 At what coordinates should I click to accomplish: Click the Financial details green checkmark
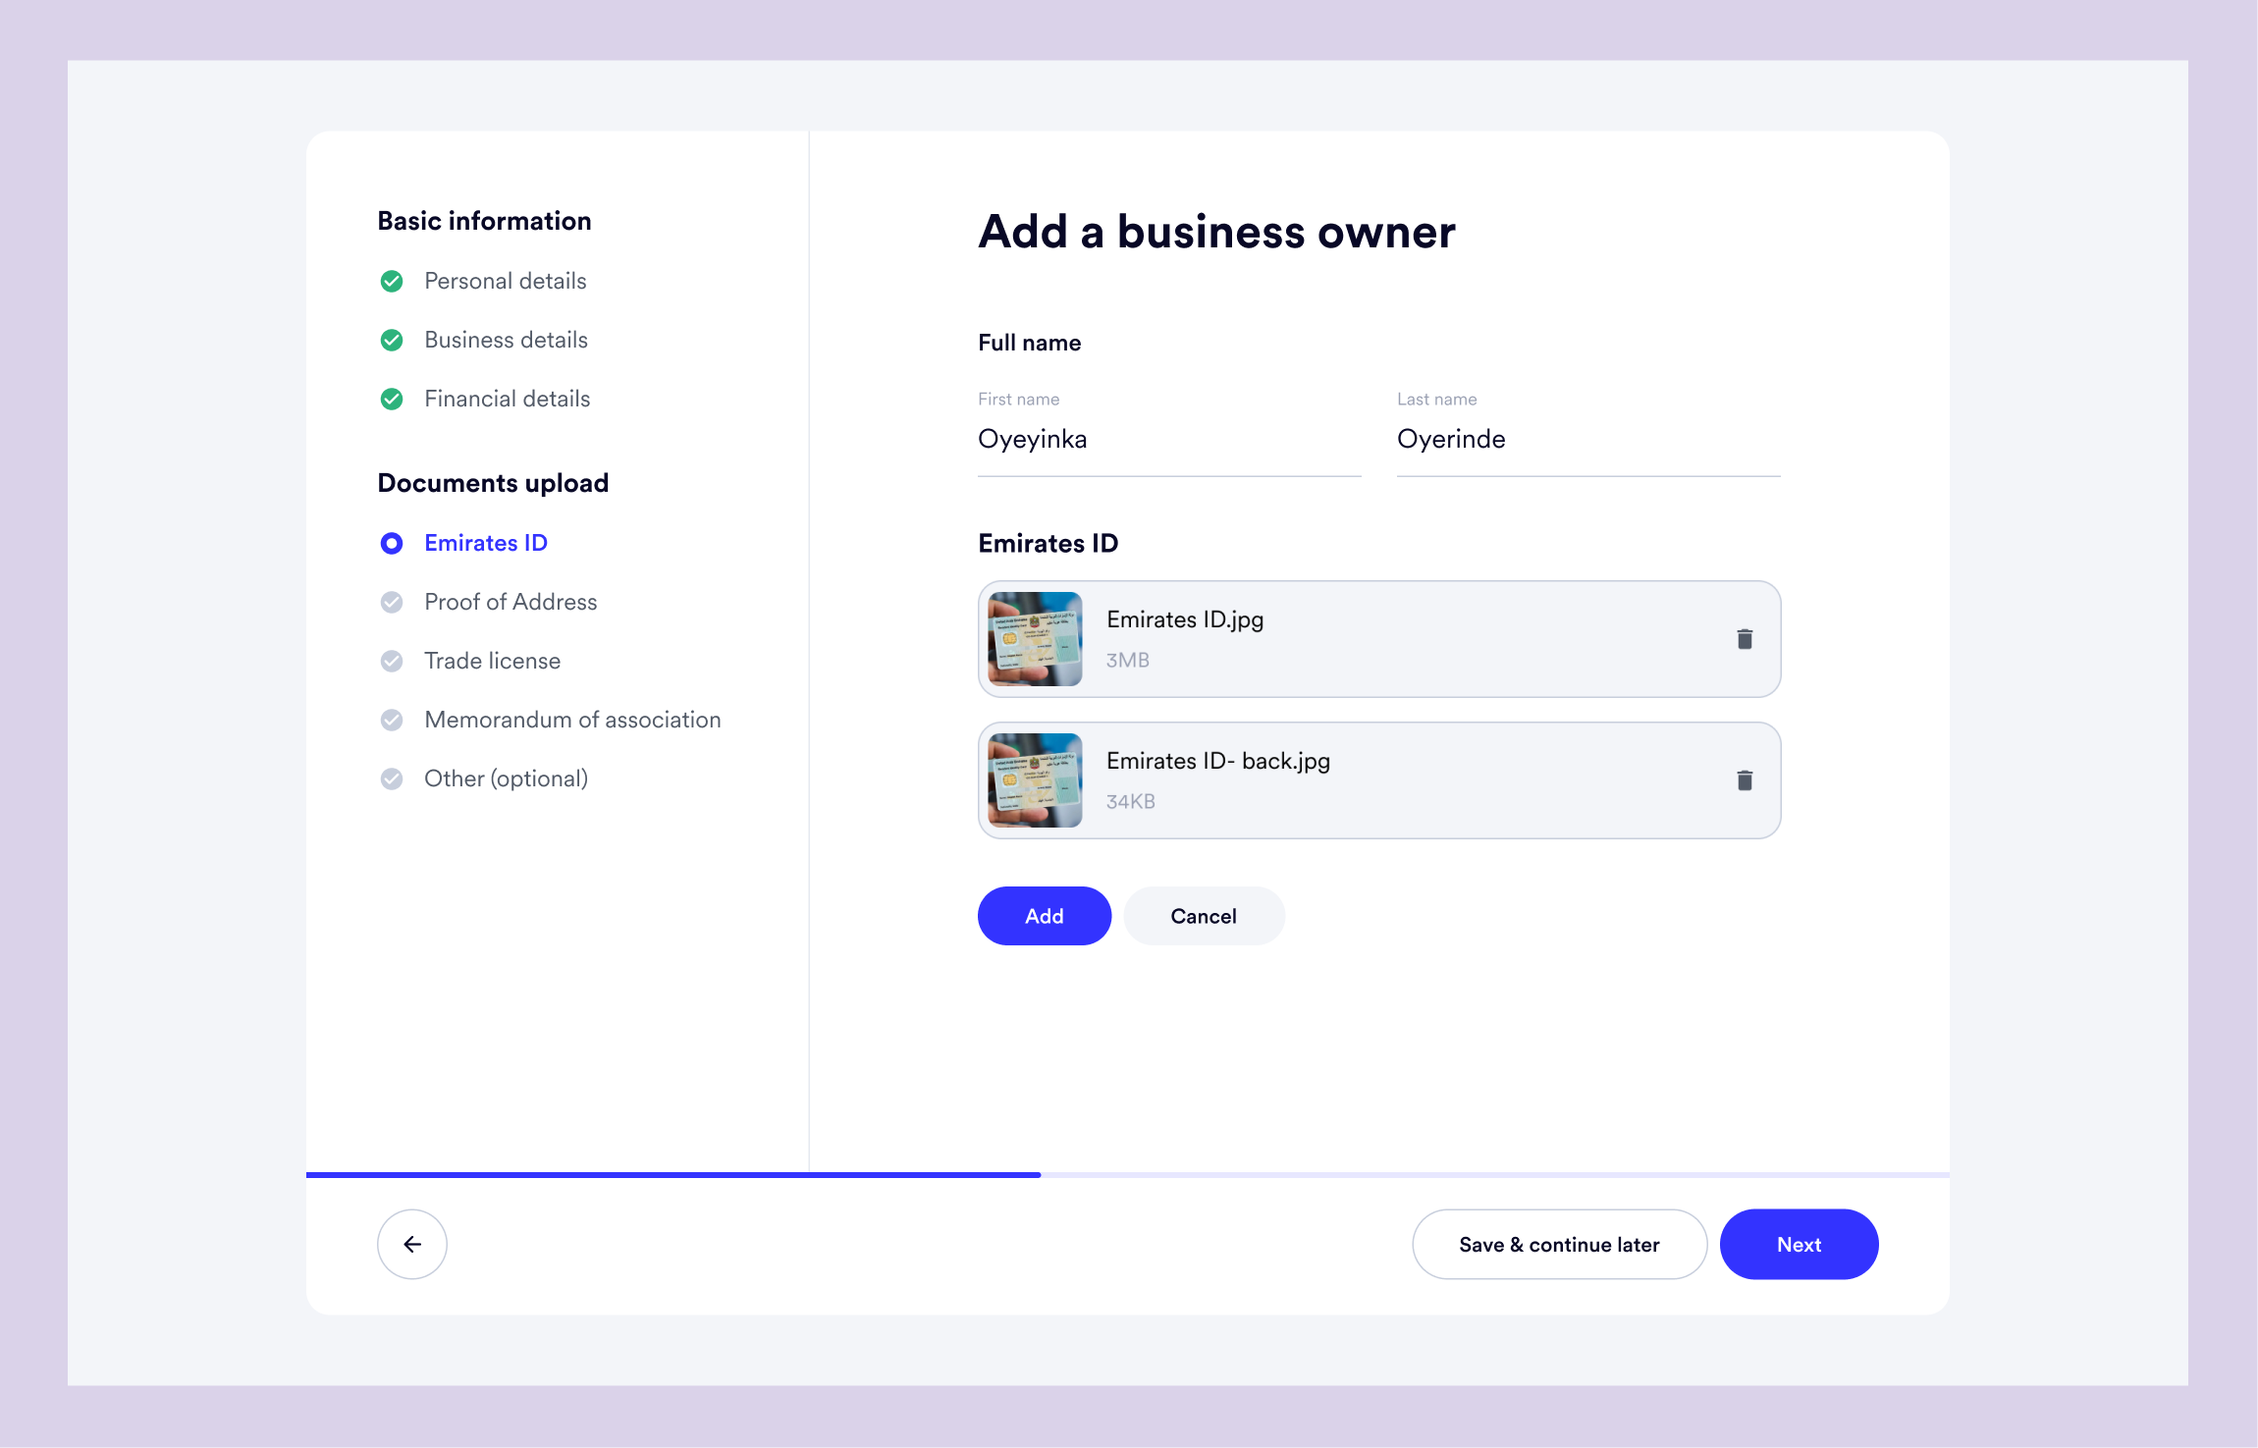[392, 400]
